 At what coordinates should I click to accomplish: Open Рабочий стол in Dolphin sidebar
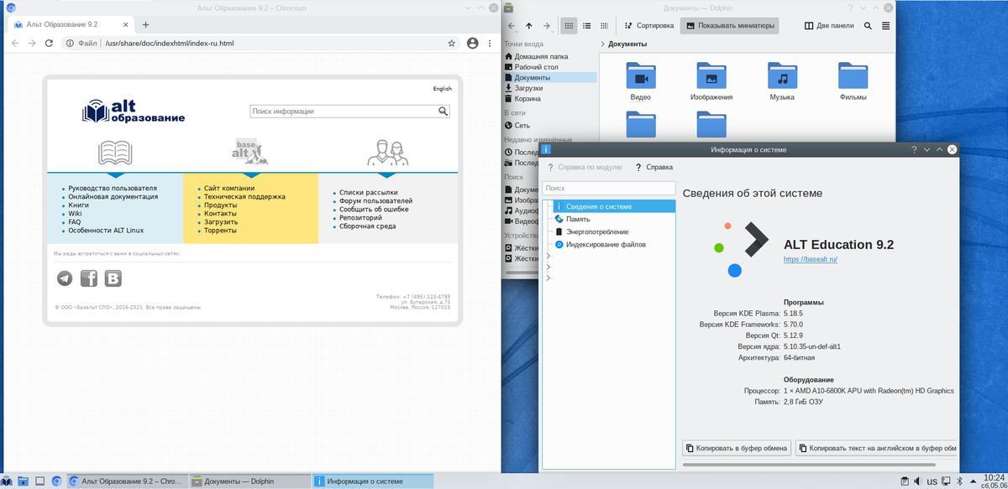pos(550,67)
